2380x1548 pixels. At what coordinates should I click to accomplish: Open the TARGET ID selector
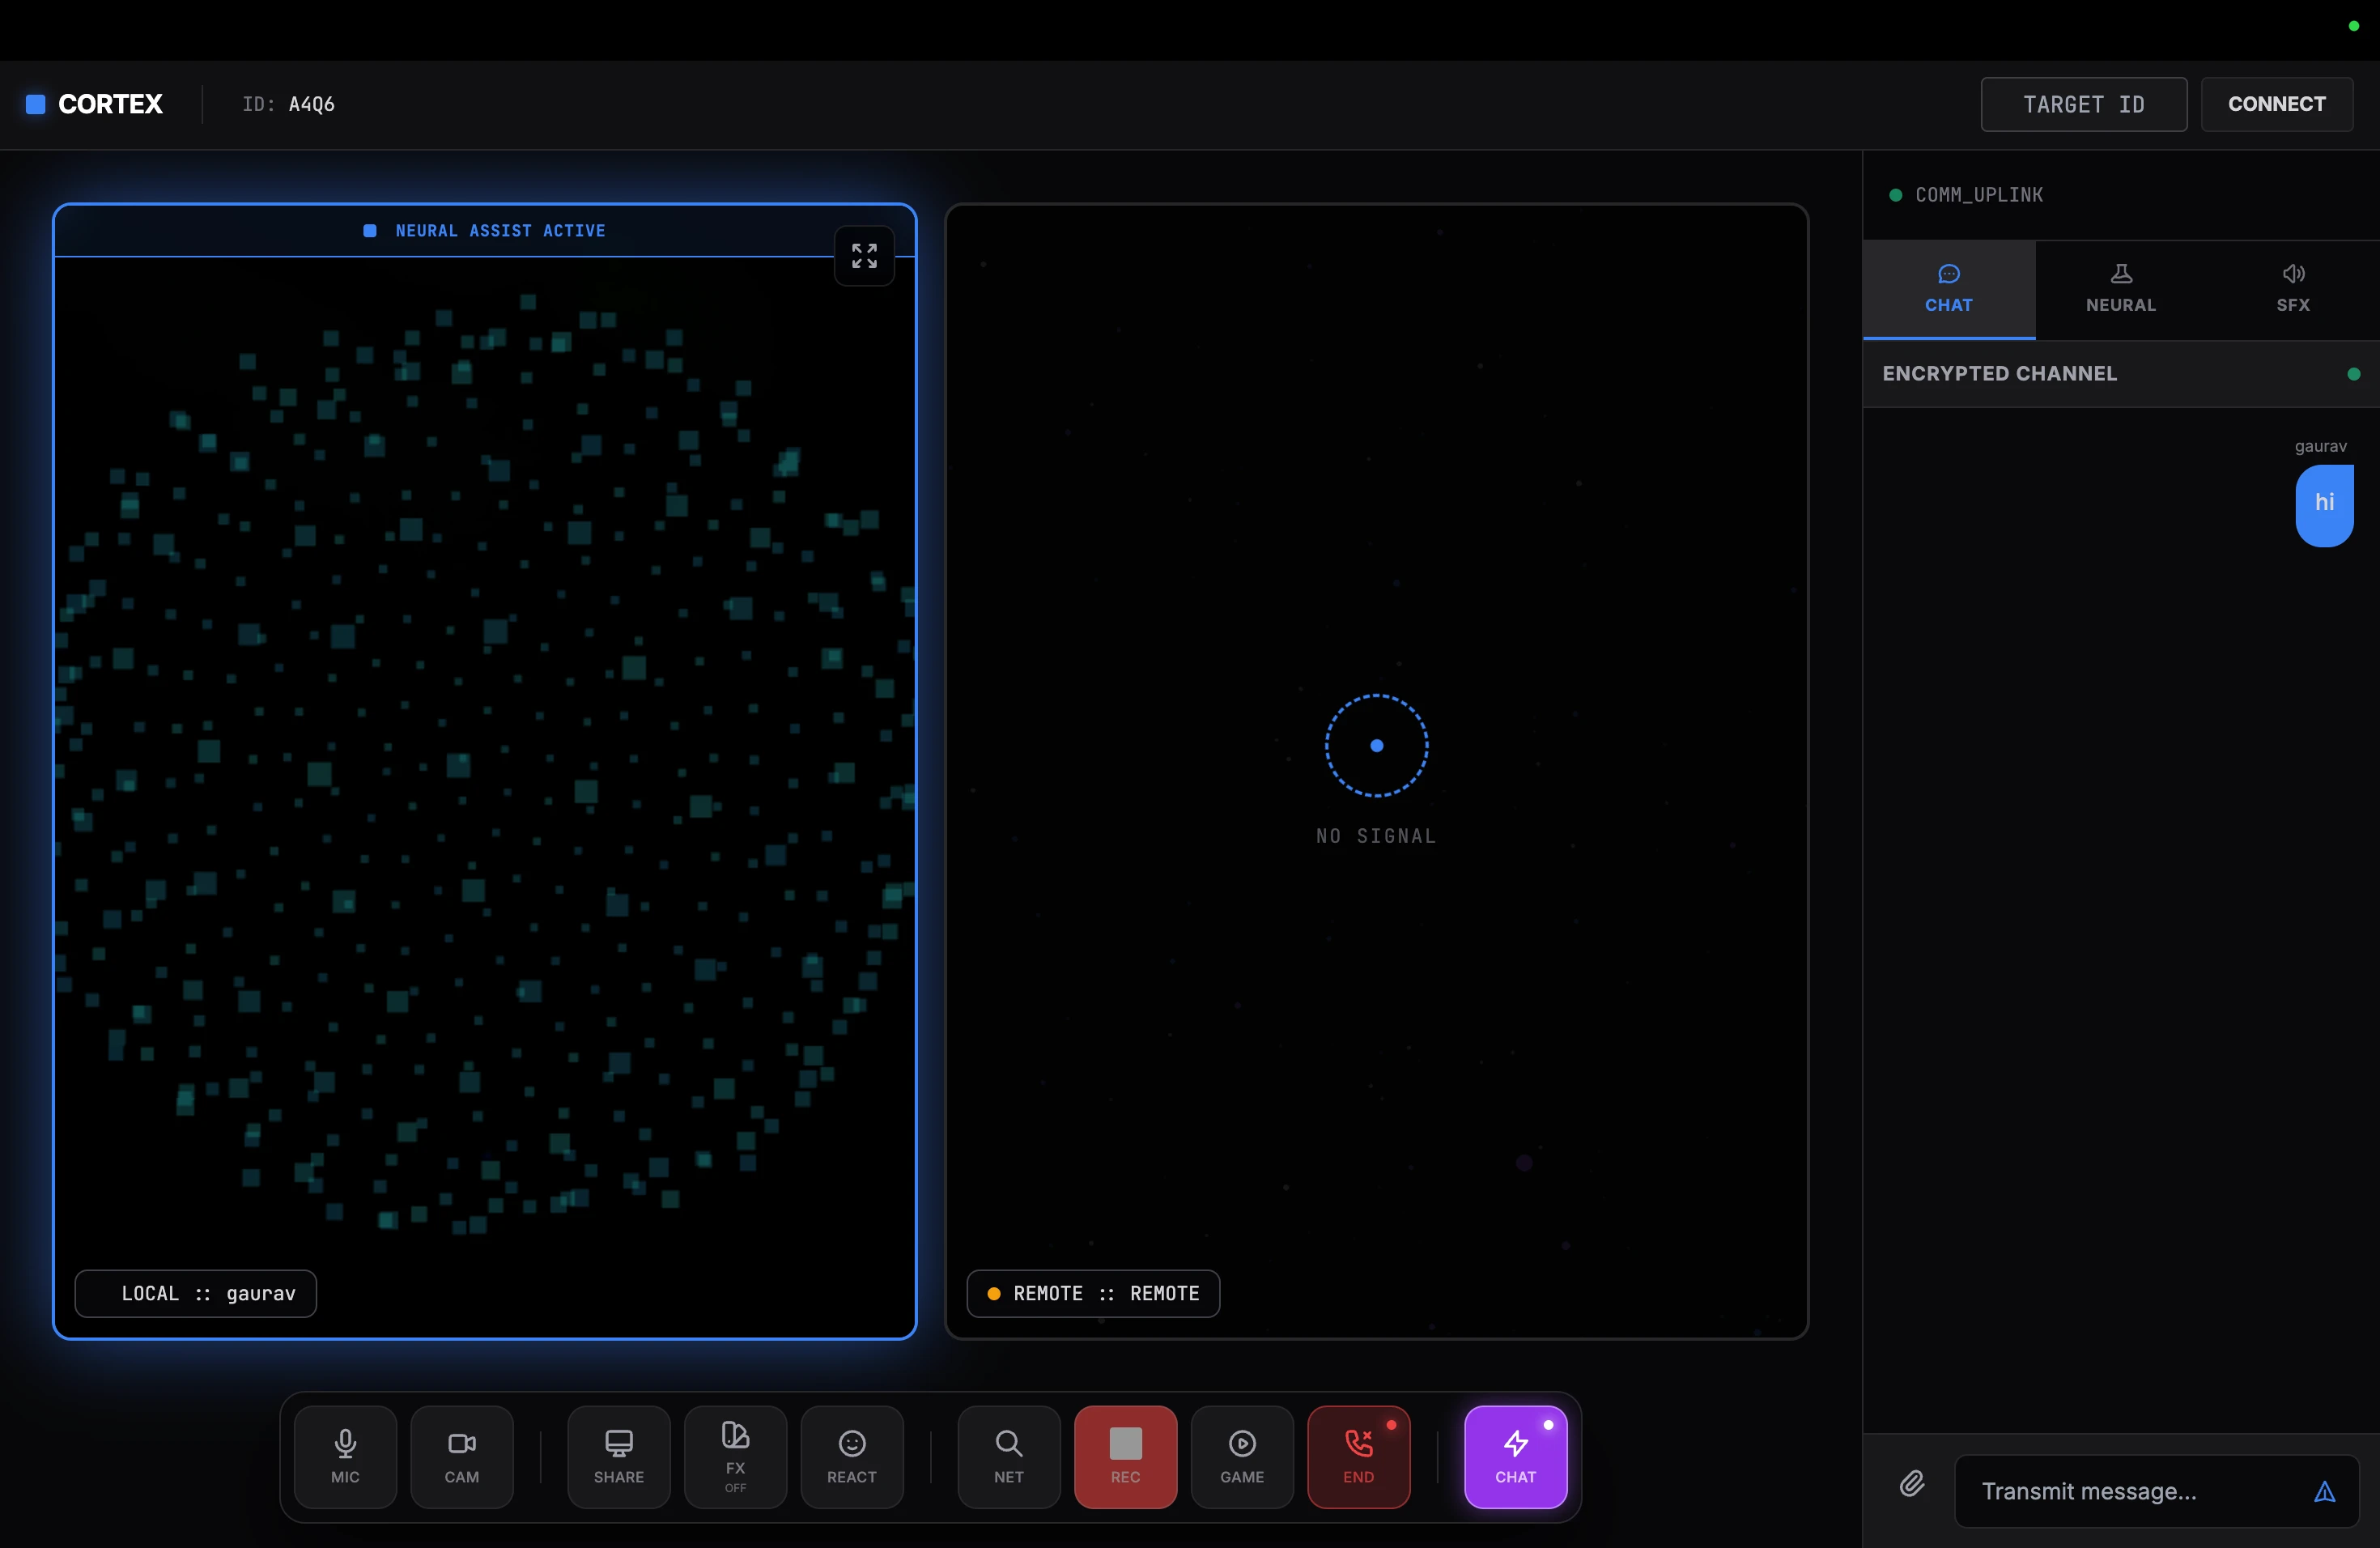click(x=2084, y=103)
